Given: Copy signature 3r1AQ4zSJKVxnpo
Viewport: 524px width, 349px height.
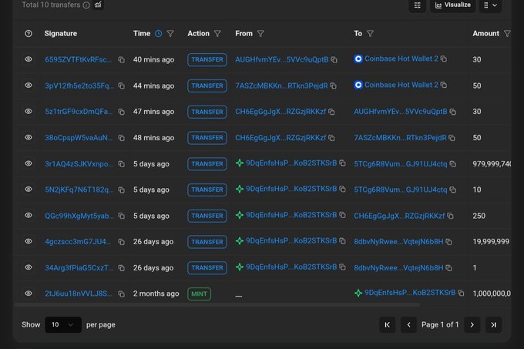Looking at the screenshot, I should (x=121, y=164).
